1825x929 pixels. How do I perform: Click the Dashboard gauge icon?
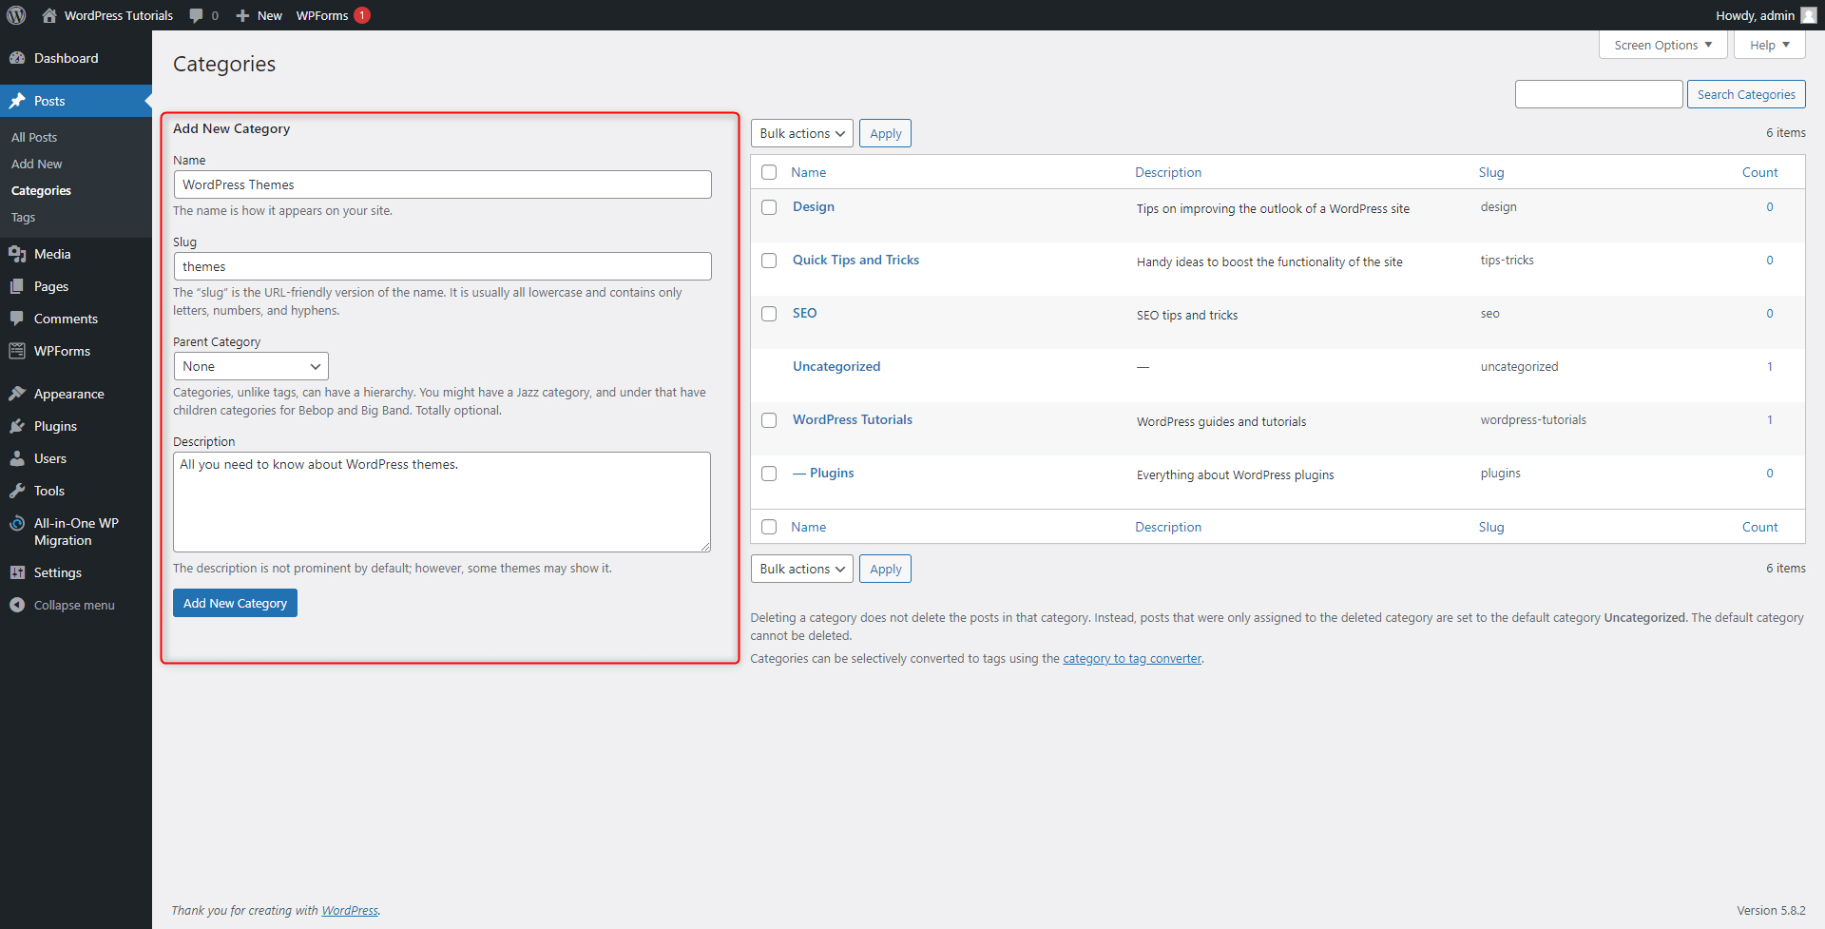coord(17,58)
